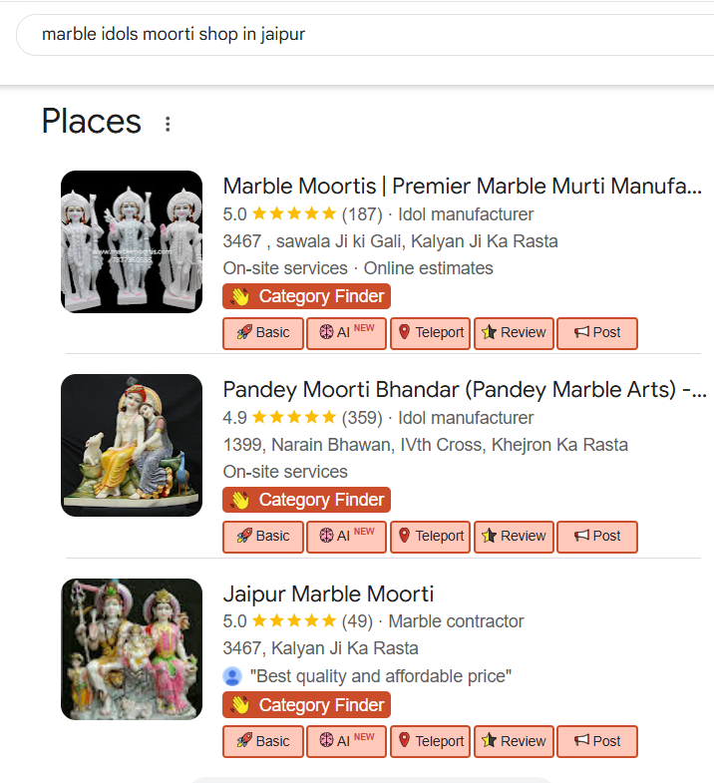Click the Pandey Moorti Bhandar Radha Krishna thumbnail
Image resolution: width=714 pixels, height=783 pixels.
[x=132, y=445]
